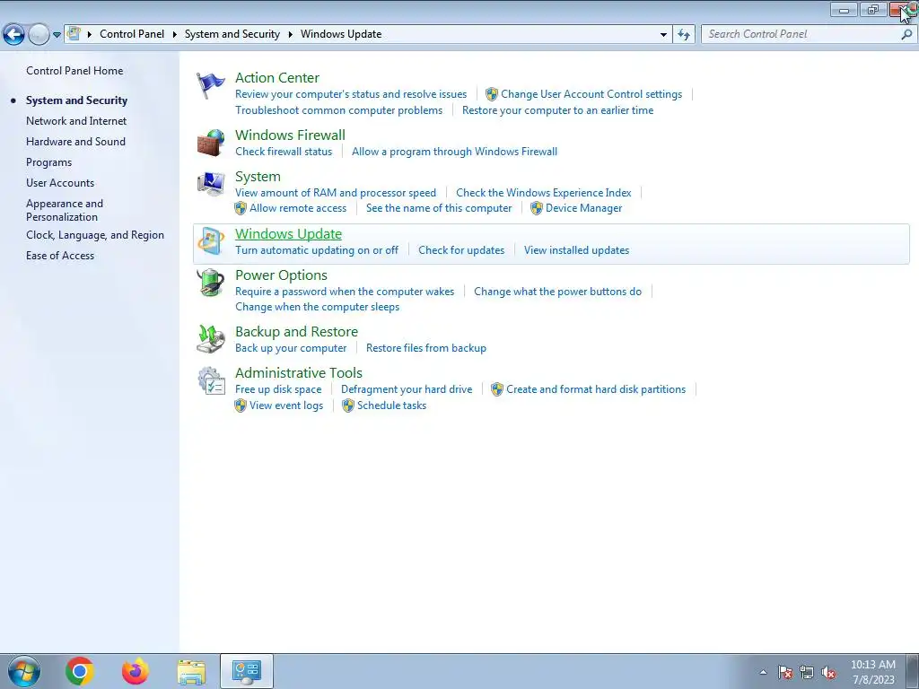Click Windows Update in the breadcrumb
Image resolution: width=919 pixels, height=689 pixels.
pyautogui.click(x=341, y=34)
